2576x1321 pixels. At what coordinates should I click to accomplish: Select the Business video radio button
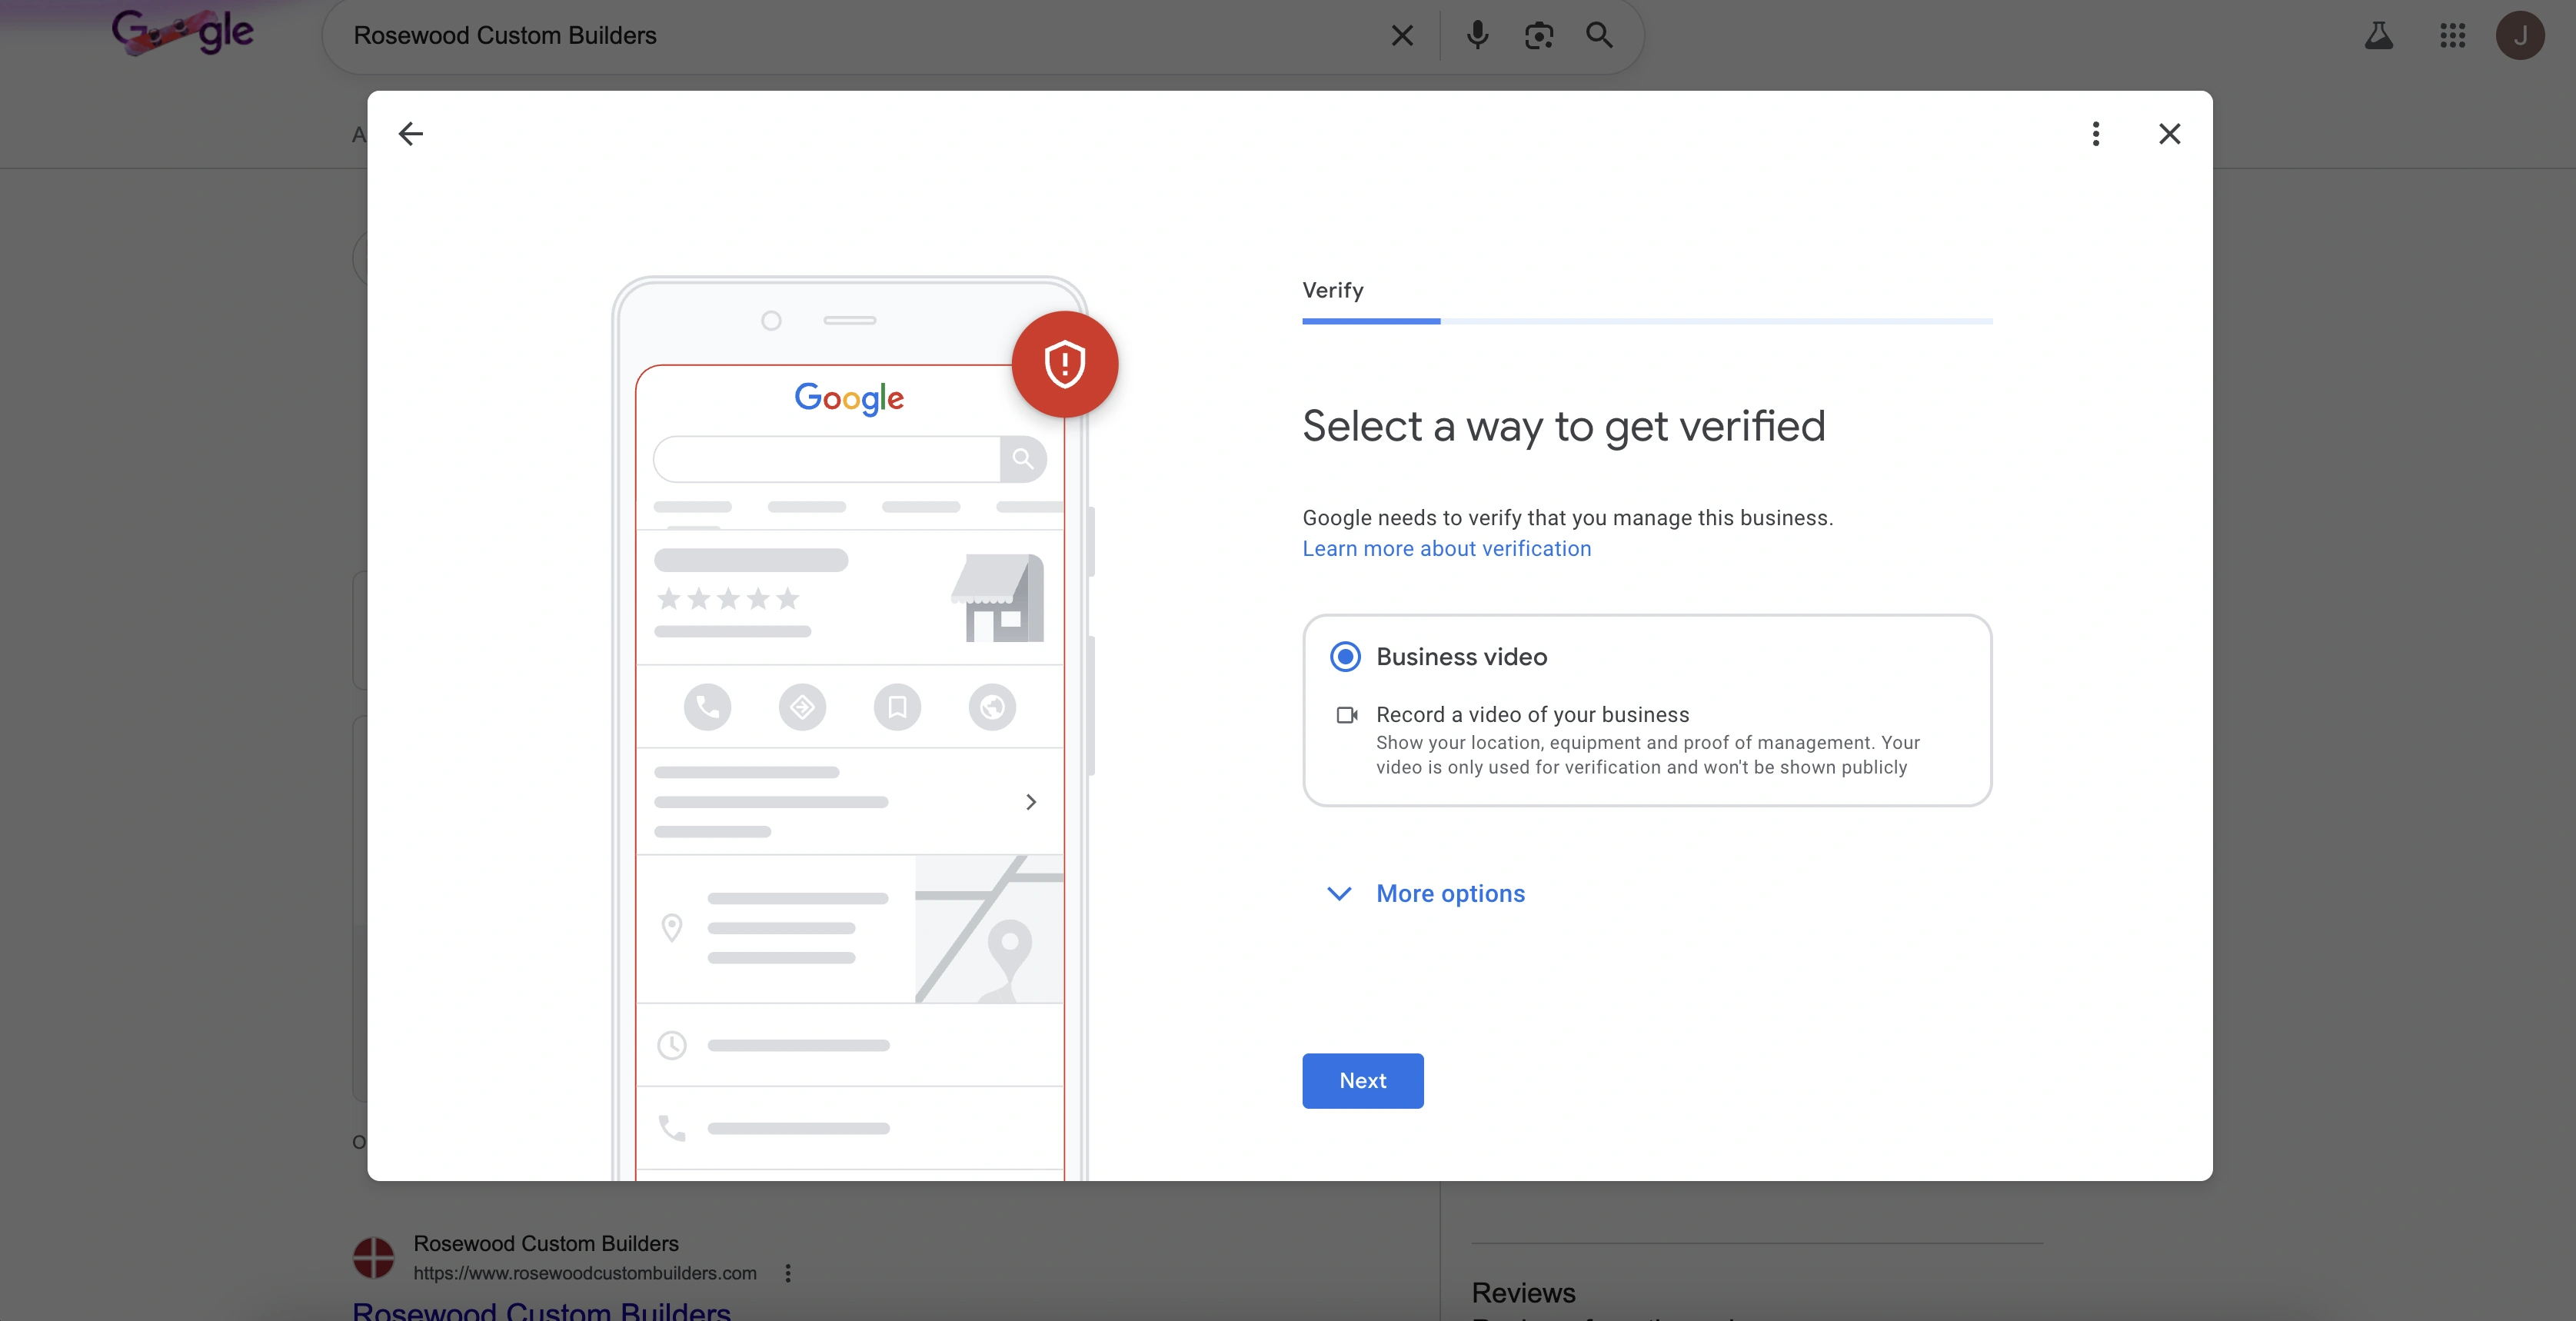[x=1345, y=657]
